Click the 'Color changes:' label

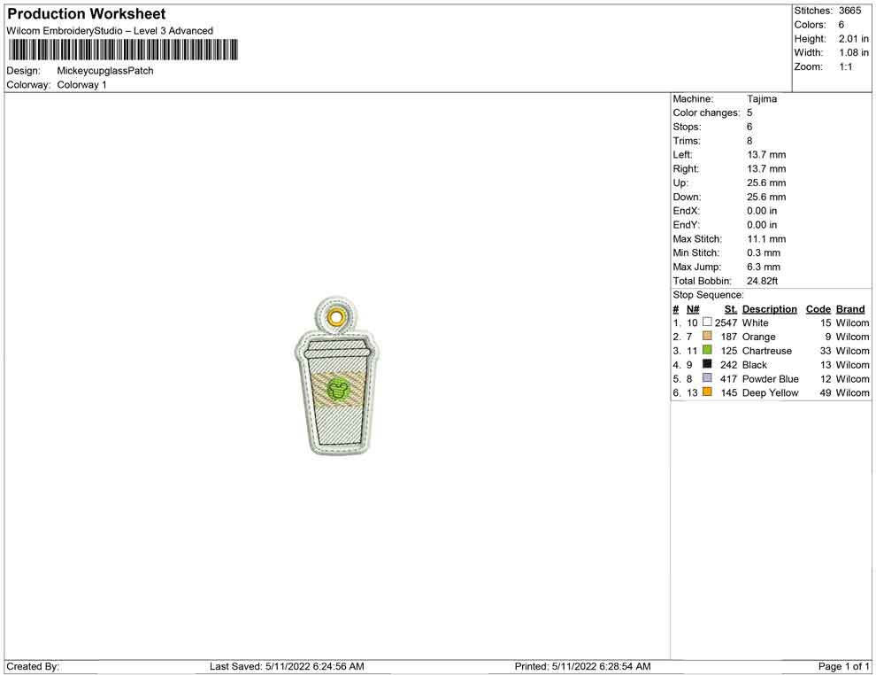pos(706,113)
